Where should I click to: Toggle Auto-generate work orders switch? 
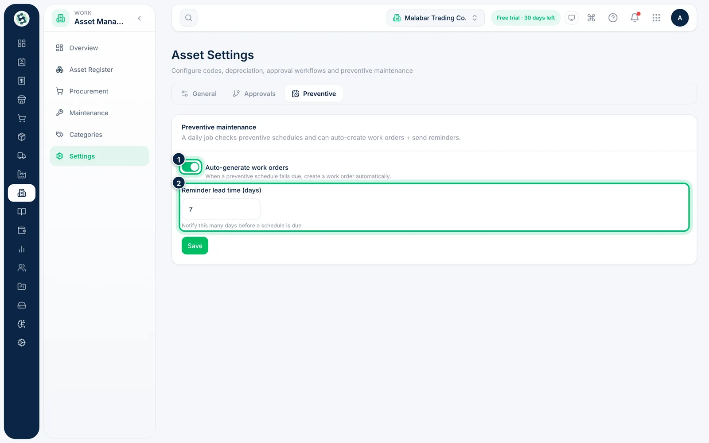[x=191, y=167]
